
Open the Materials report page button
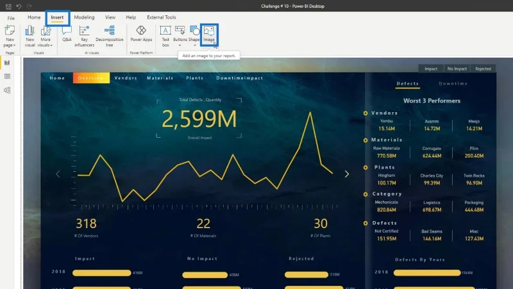(160, 78)
